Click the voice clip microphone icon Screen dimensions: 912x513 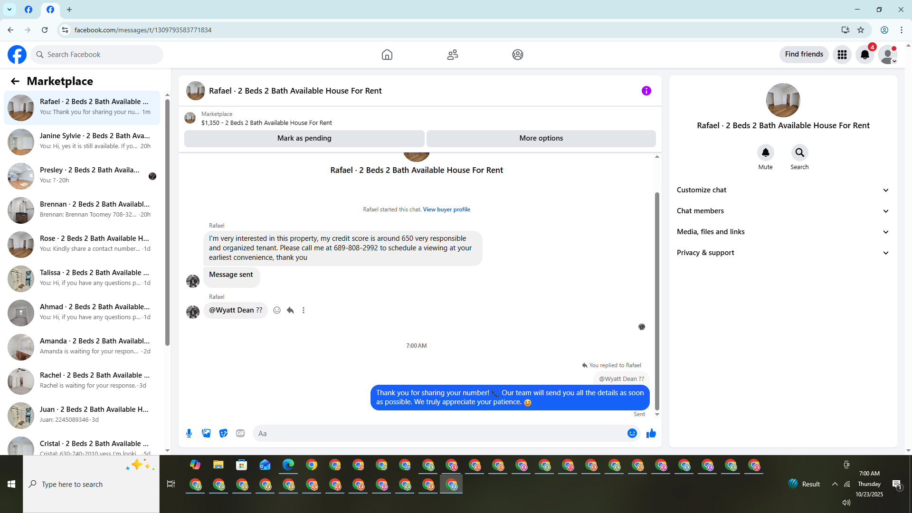tap(189, 433)
